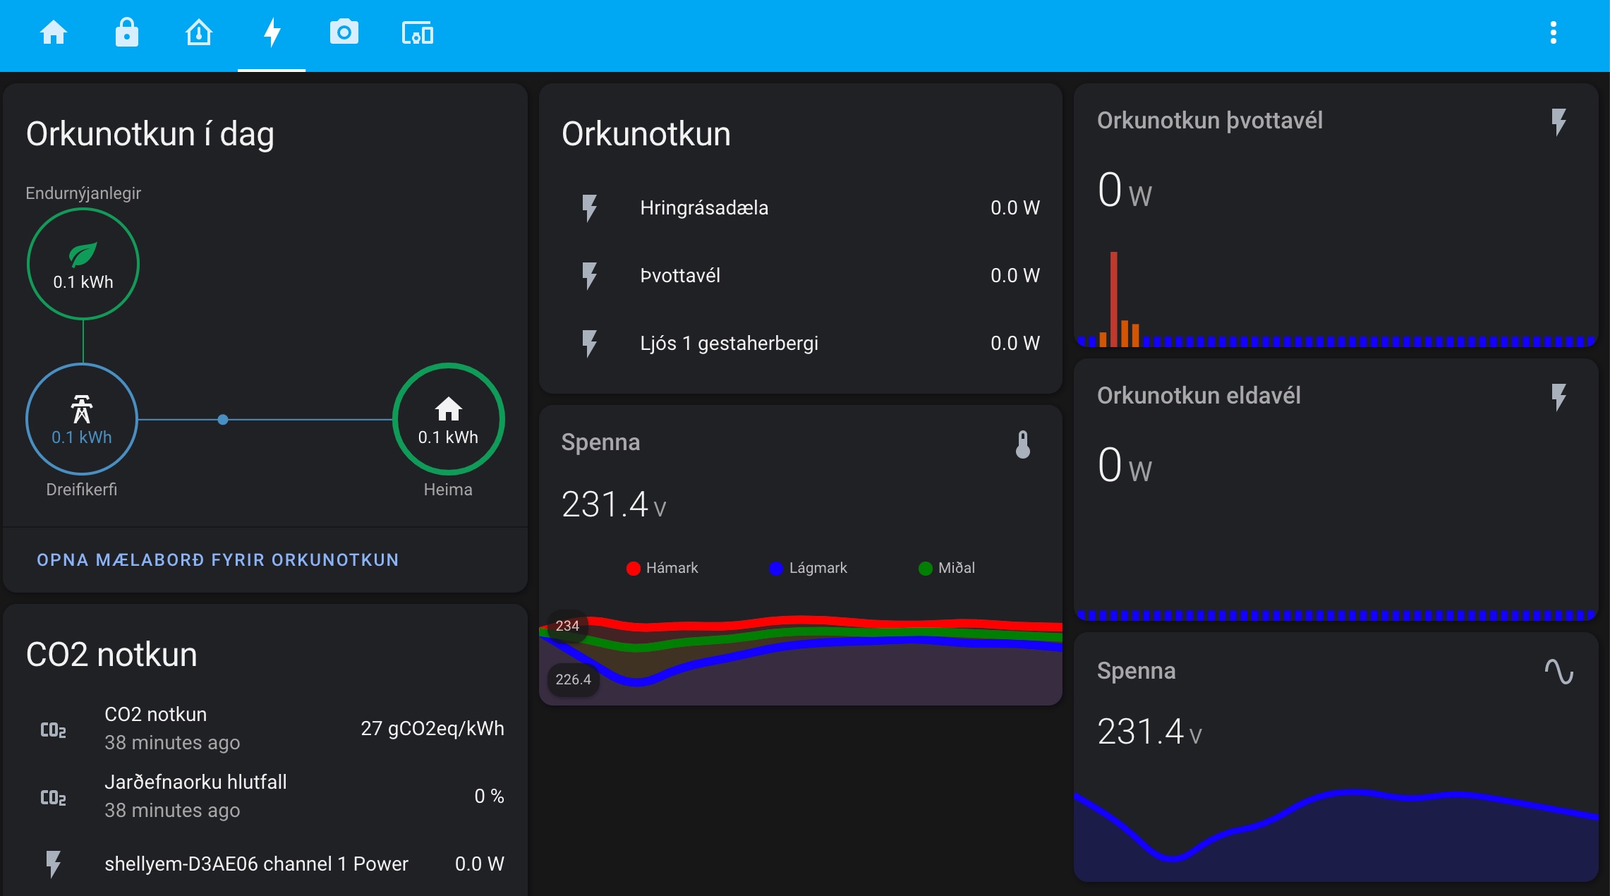Screen dimensions: 1610x896
Task: Toggle the Lágmark legend series
Action: 808,568
